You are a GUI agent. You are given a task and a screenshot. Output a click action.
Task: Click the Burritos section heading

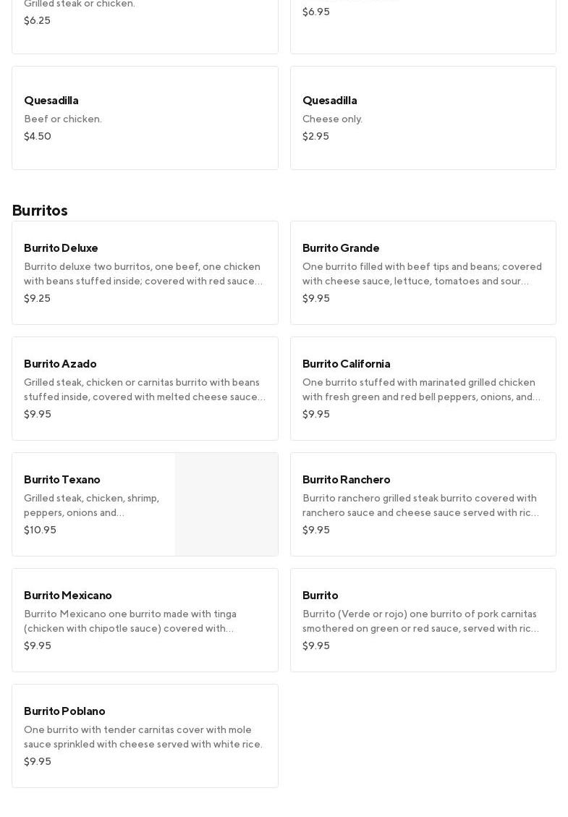(40, 210)
